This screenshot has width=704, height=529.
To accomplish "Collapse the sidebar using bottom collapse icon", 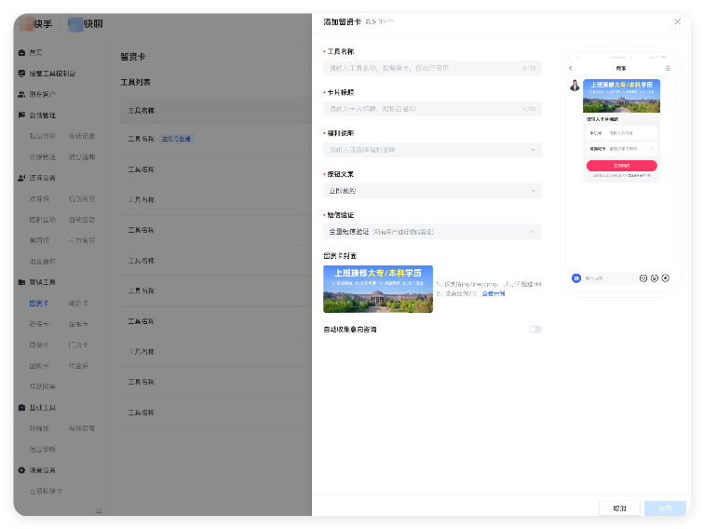I will [x=99, y=511].
